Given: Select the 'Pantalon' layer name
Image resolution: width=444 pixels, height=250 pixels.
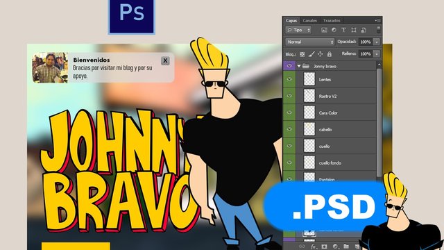Looking at the screenshot, I should click(x=327, y=180).
